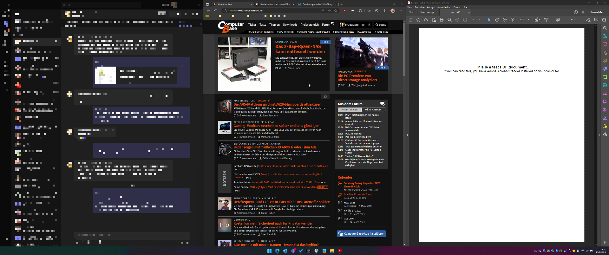Open the browser extensions puzzle icon

360,10
